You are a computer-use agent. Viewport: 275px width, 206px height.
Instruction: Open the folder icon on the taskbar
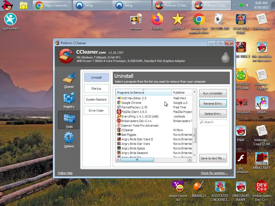pyautogui.click(x=24, y=5)
